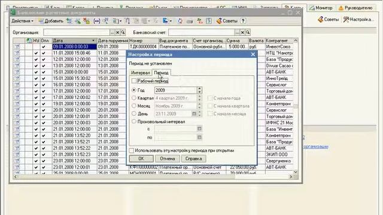Click the document icon of row 09.01.2008 0:00:03
Image resolution: width=383 pixels, height=215 pixels.
17,47
